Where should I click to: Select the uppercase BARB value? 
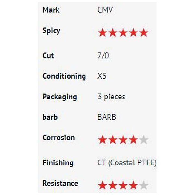click(107, 117)
